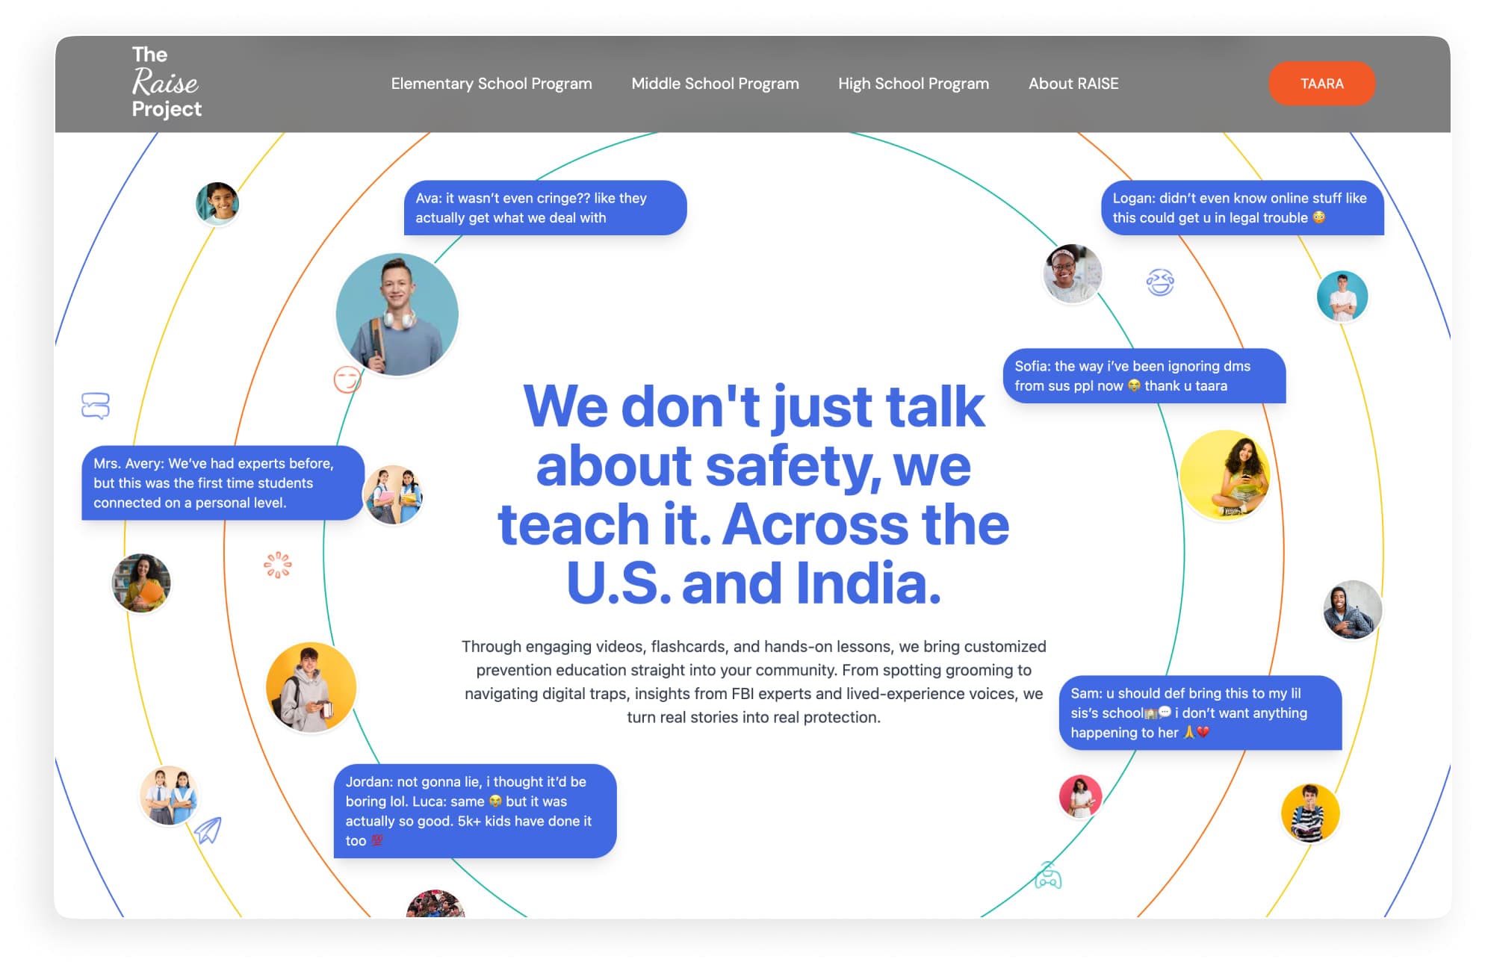The height and width of the screenshot is (971, 1485).
Task: Open the Elementary School Program menu item
Action: click(492, 84)
